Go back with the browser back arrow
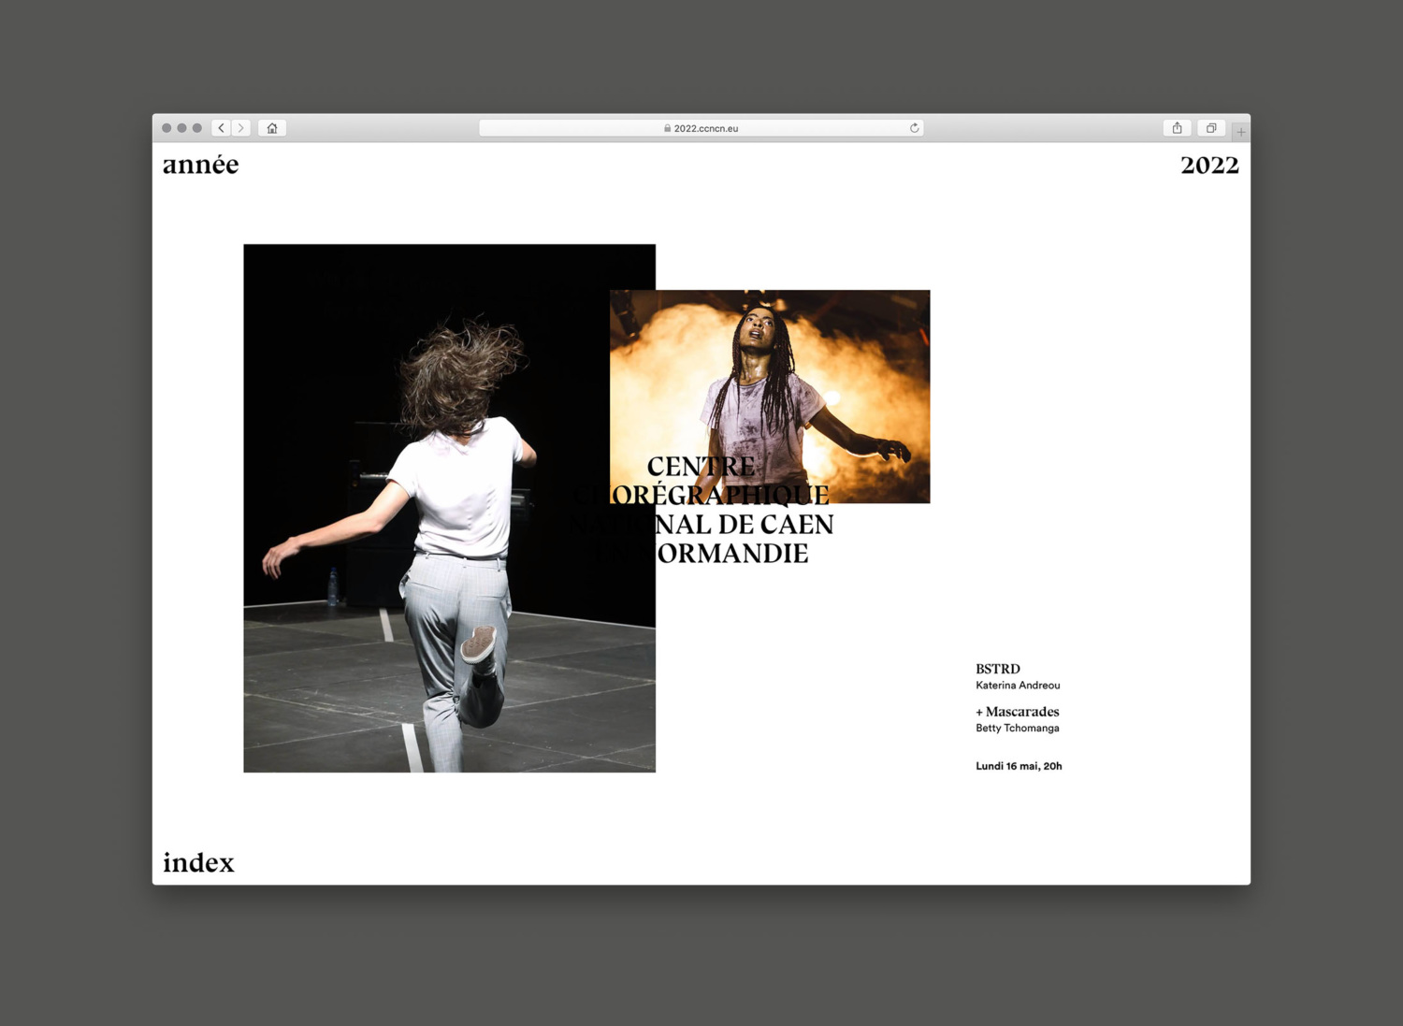The image size is (1403, 1026). [x=222, y=128]
